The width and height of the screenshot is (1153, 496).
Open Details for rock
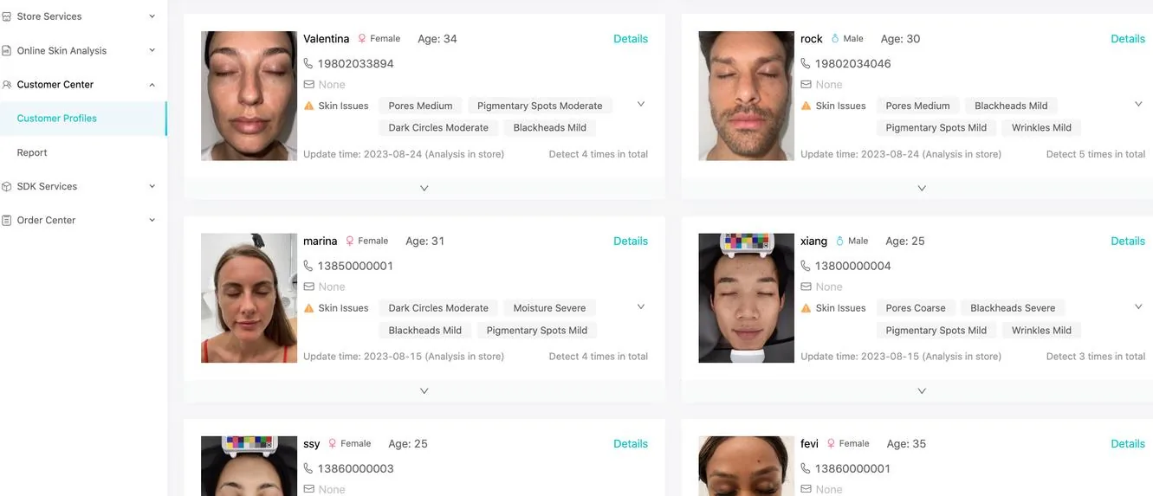1128,39
